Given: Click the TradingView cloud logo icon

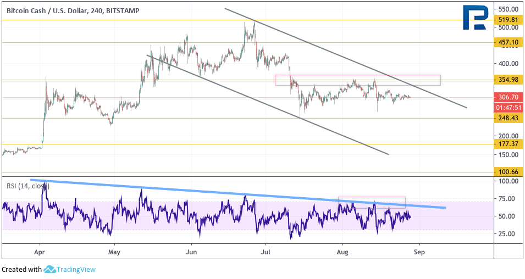Looking at the screenshot, I should 49,270.
